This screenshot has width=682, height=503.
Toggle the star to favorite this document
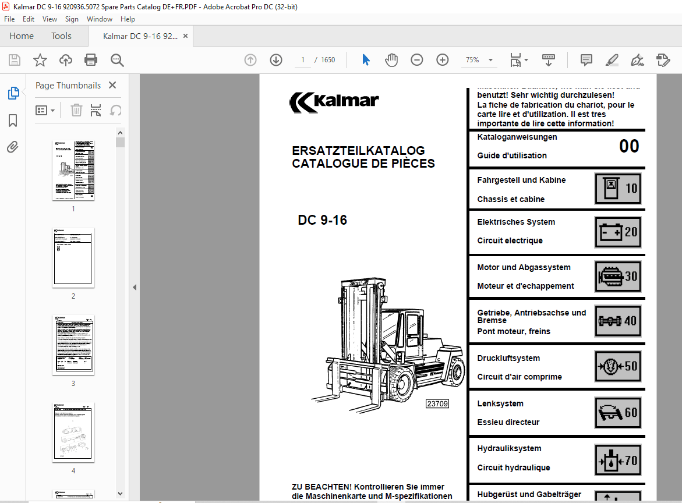click(40, 60)
